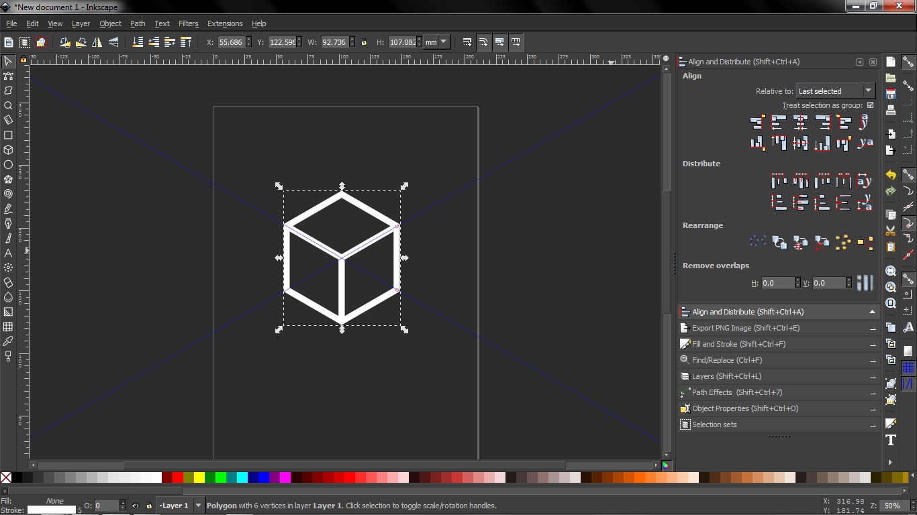The width and height of the screenshot is (917, 515).
Task: Choose the Zoom tool in toolbox
Action: pyautogui.click(x=8, y=105)
